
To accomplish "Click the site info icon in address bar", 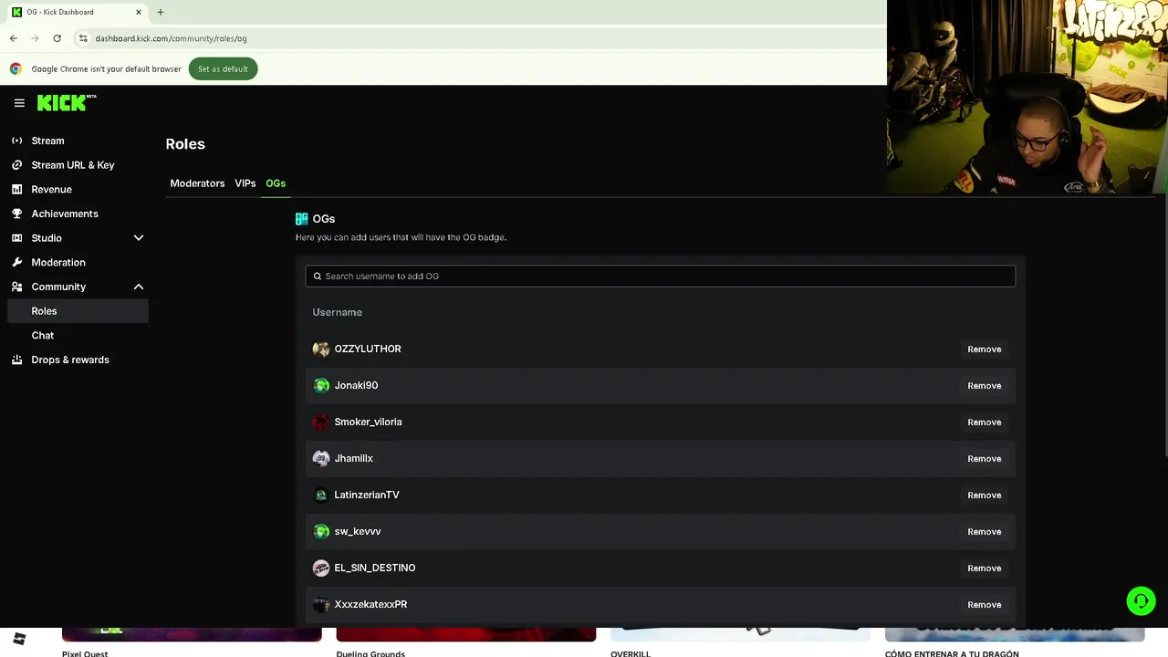I will click(83, 38).
